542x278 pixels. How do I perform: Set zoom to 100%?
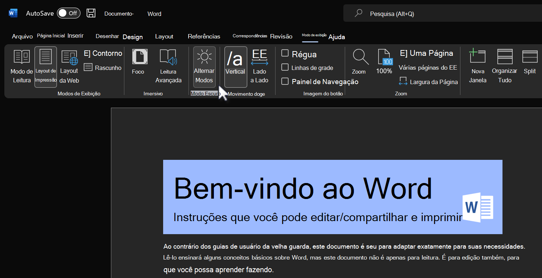click(384, 62)
